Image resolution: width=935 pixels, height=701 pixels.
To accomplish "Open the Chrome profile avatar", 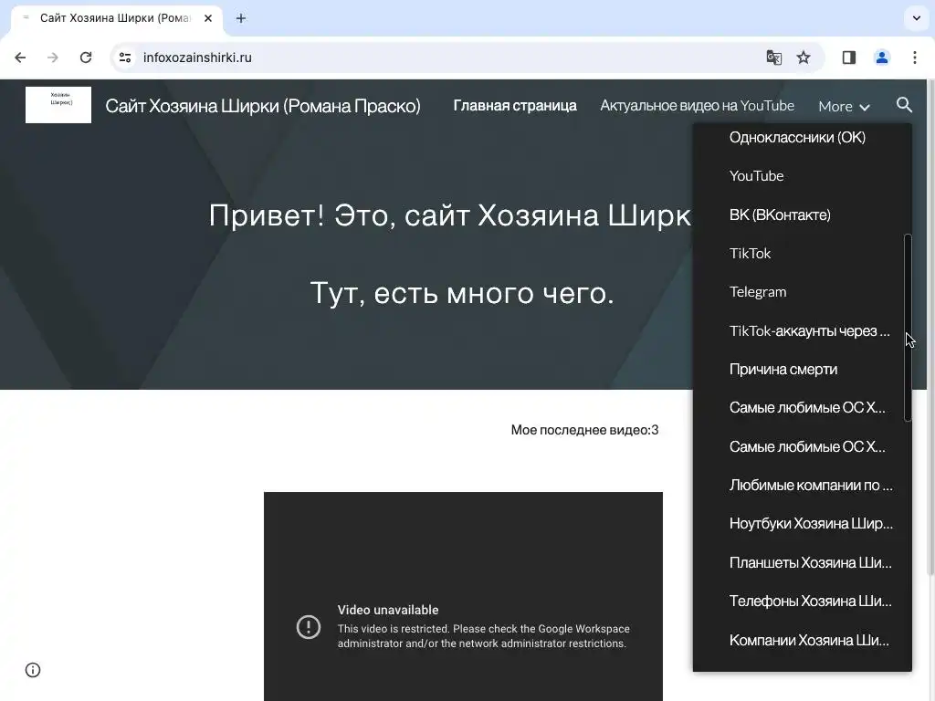I will point(881,58).
